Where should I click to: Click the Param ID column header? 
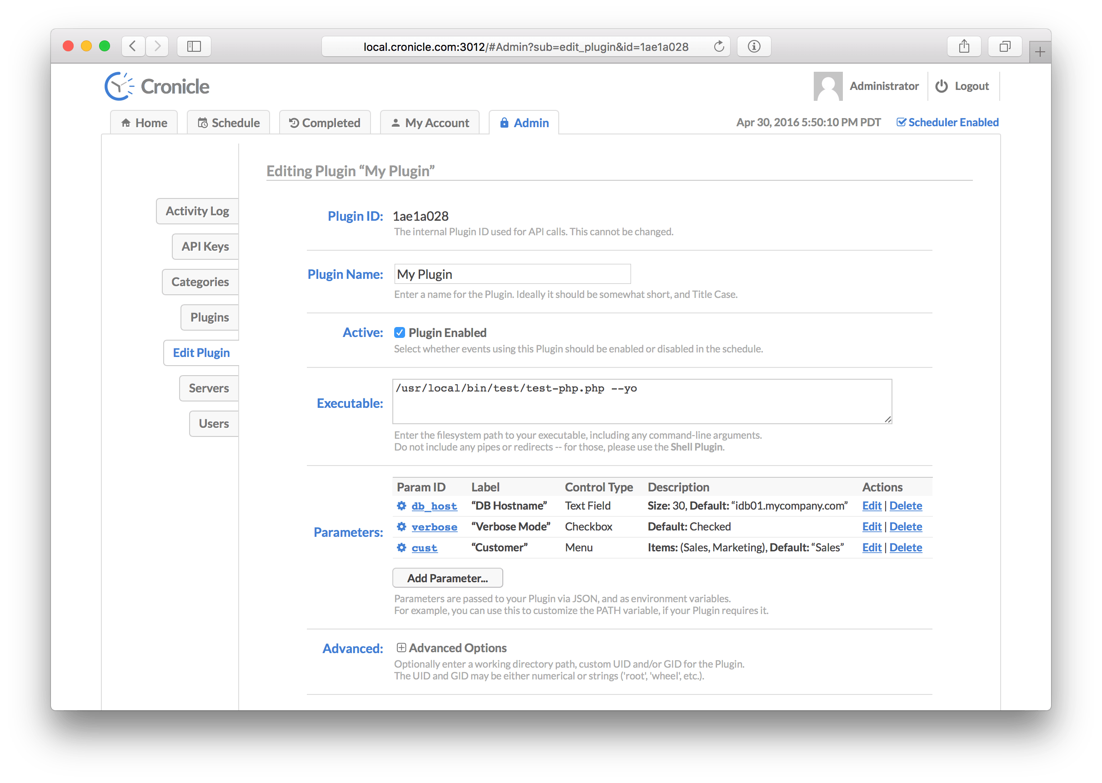tap(421, 487)
